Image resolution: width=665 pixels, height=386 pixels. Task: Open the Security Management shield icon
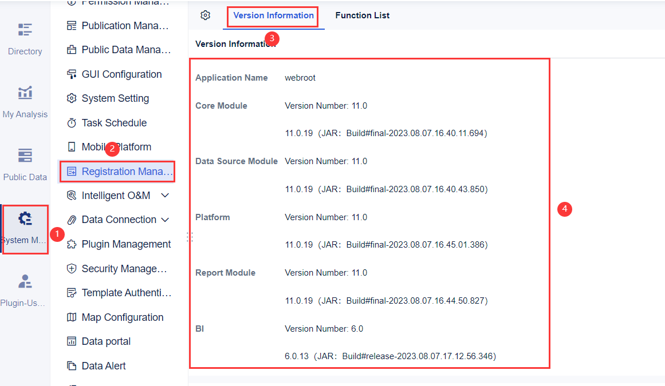tap(72, 268)
